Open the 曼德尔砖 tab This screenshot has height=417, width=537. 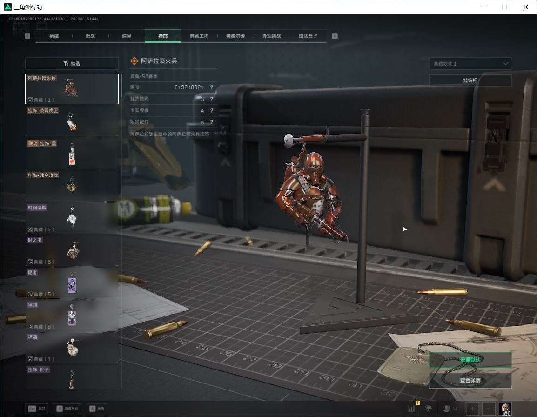(235, 36)
